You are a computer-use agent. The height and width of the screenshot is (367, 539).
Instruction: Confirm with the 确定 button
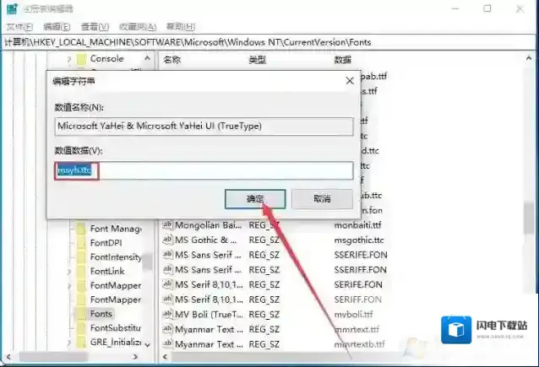click(x=255, y=199)
